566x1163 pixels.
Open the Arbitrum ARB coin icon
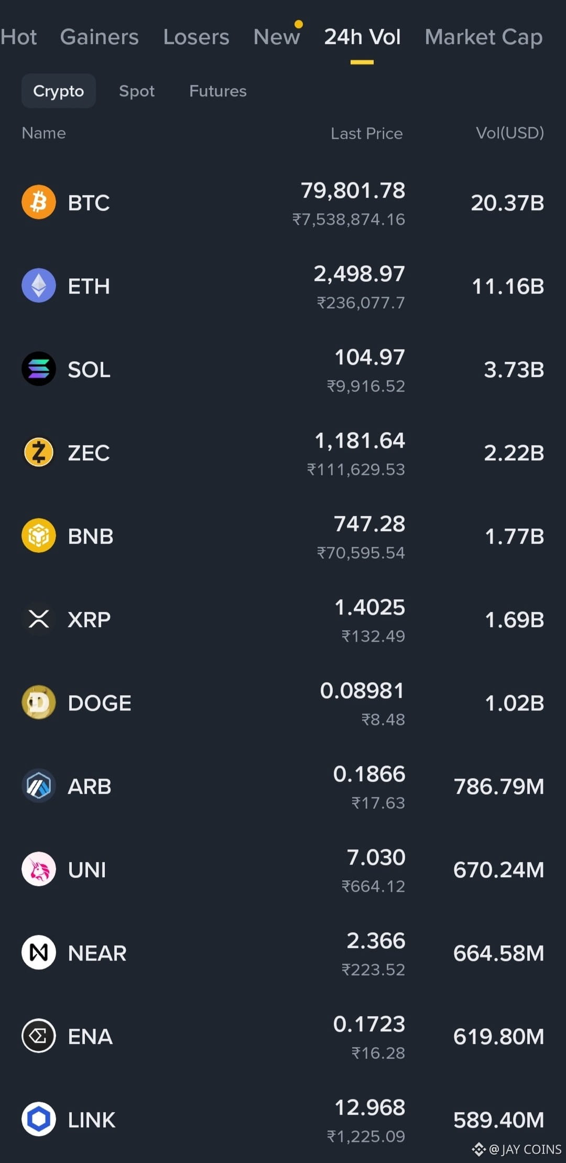click(39, 785)
